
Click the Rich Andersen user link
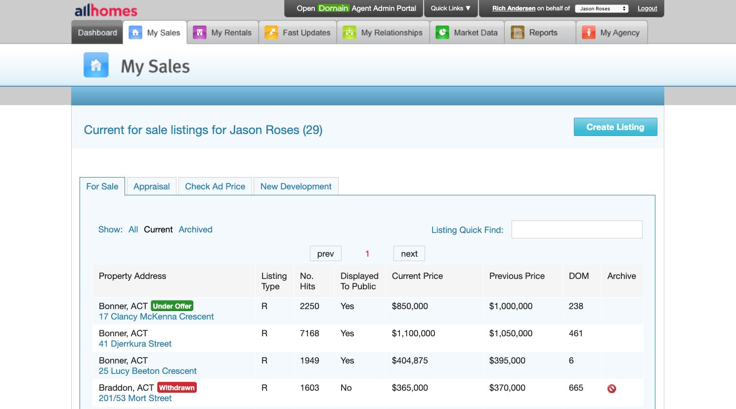click(x=514, y=8)
